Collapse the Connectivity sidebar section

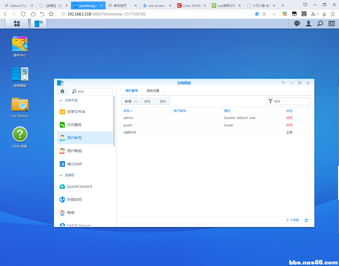coord(61,175)
